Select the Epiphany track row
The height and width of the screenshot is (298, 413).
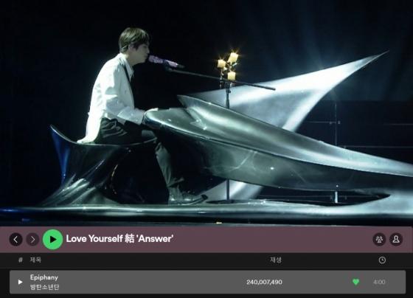click(207, 282)
